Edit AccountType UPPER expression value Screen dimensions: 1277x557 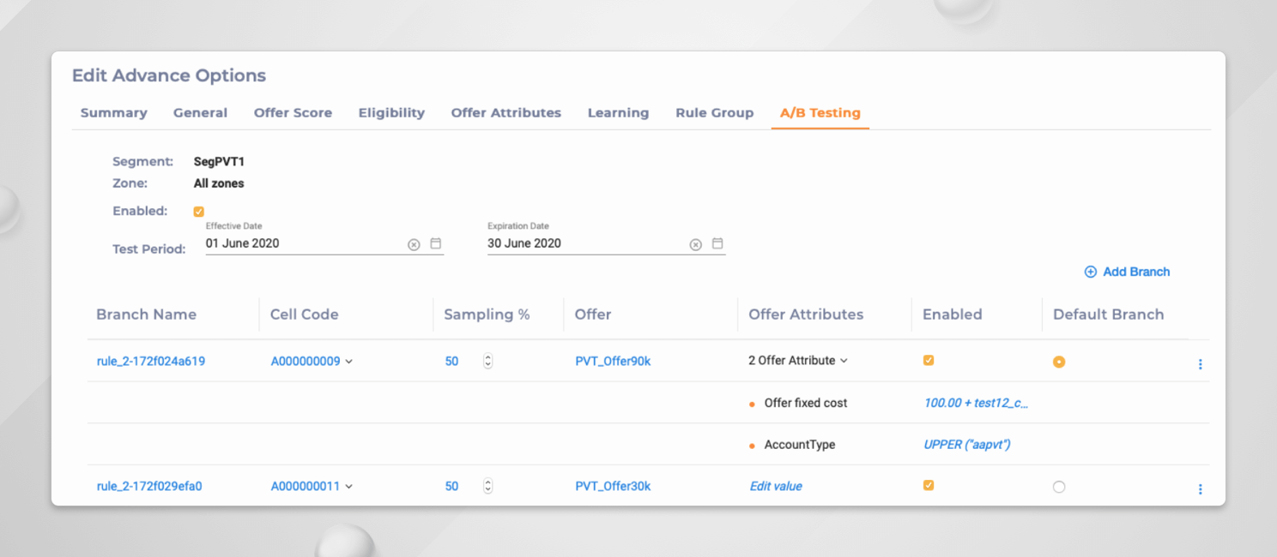click(967, 445)
